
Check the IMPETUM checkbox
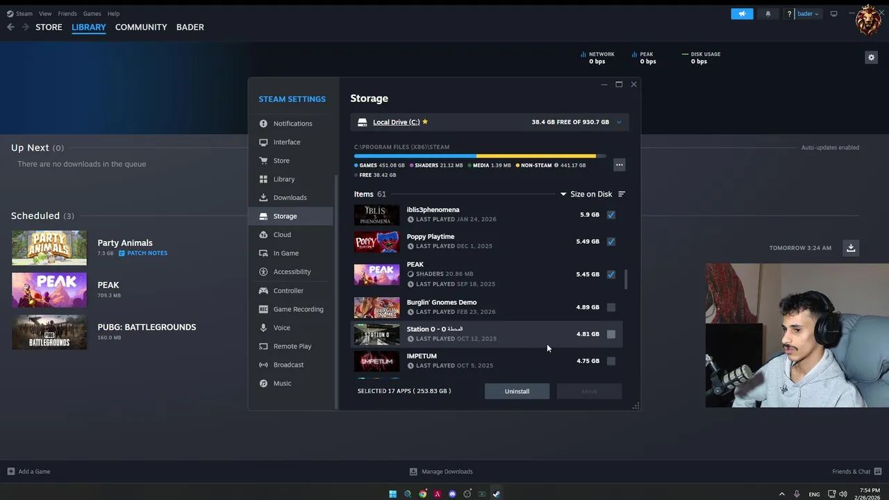click(x=611, y=361)
